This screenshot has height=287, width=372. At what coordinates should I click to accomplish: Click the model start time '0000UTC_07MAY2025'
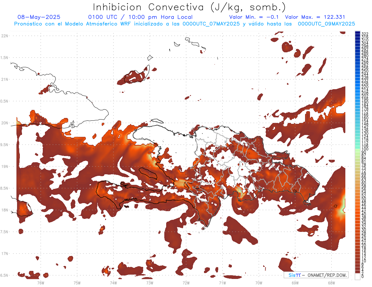click(x=211, y=24)
